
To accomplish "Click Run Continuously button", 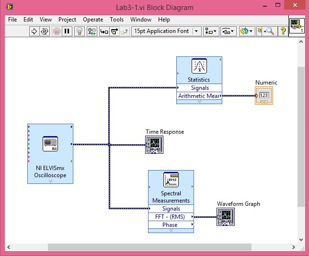I will [46, 31].
